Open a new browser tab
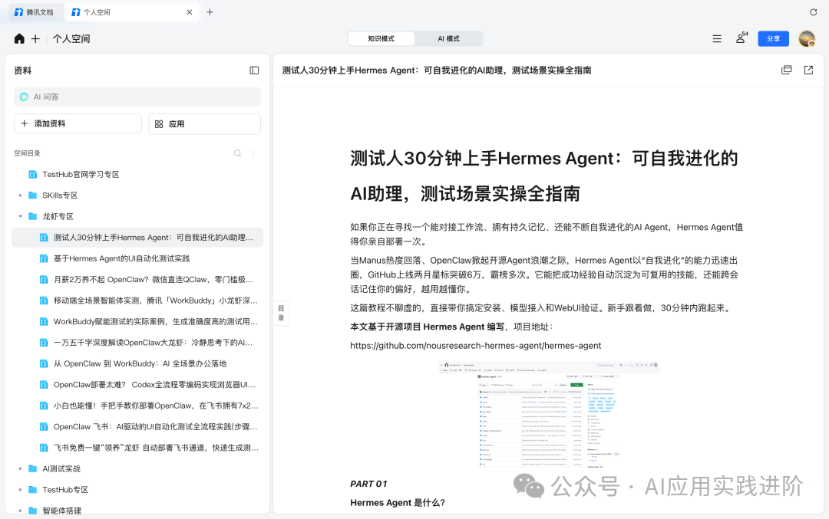The width and height of the screenshot is (829, 519). (210, 12)
